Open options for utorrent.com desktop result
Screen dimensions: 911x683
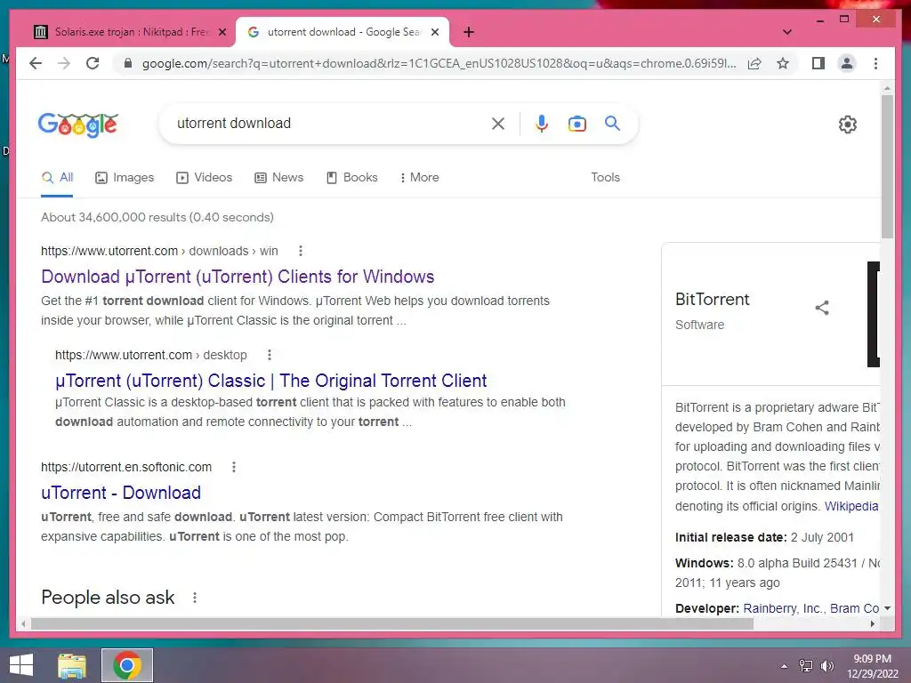click(x=269, y=355)
